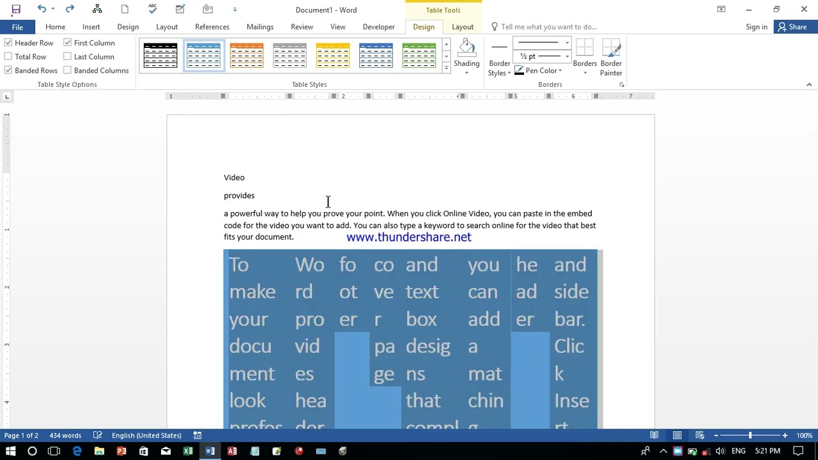
Task: Expand the Undo history dropdown arrow
Action: [x=53, y=9]
